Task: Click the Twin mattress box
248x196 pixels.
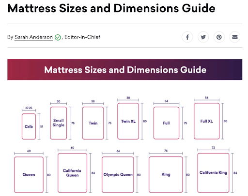Action: pos(93,123)
